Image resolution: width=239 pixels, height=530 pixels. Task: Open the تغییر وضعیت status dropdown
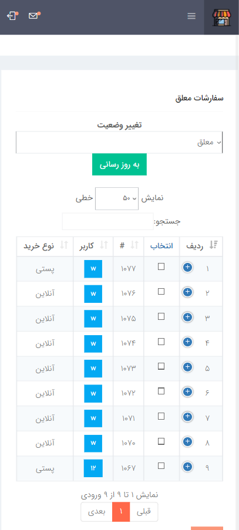point(119,142)
